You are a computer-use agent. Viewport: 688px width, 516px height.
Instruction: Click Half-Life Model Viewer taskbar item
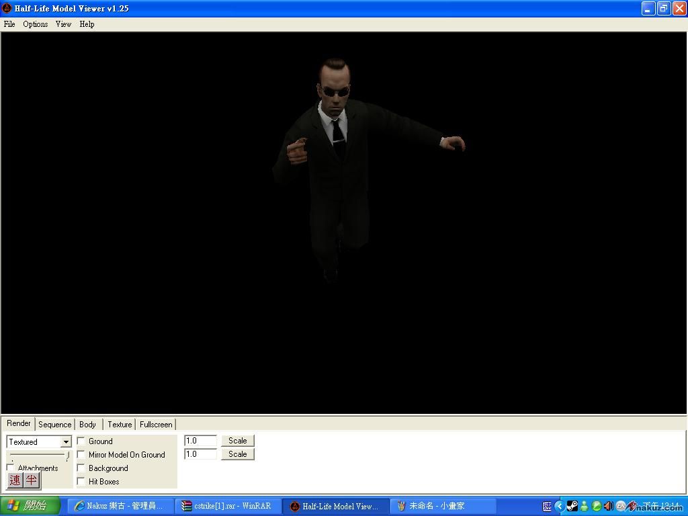point(335,506)
